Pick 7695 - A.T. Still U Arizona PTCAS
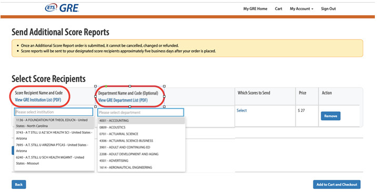The width and height of the screenshot is (377, 192). click(54, 148)
